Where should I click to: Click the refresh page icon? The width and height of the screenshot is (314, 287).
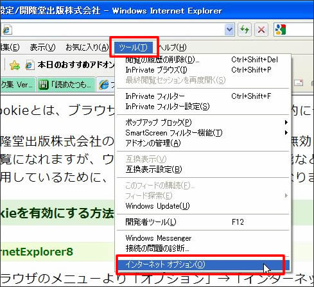point(245,30)
